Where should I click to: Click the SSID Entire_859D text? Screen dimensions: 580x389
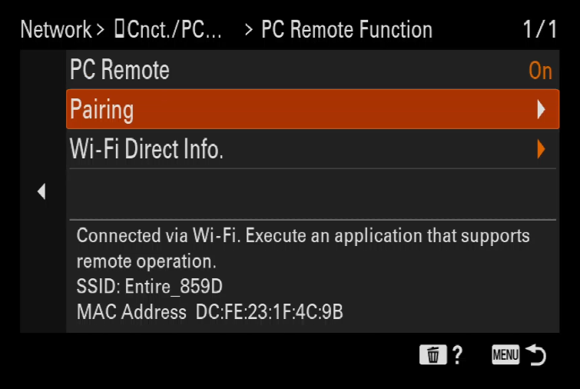point(150,286)
